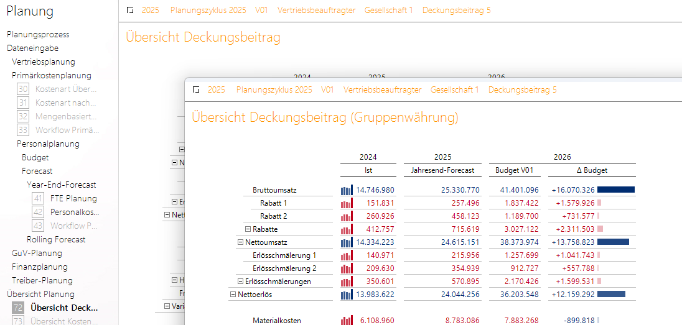The width and height of the screenshot is (682, 325).
Task: Click the Bruttoumsatz delta budget bar
Action: 615,190
